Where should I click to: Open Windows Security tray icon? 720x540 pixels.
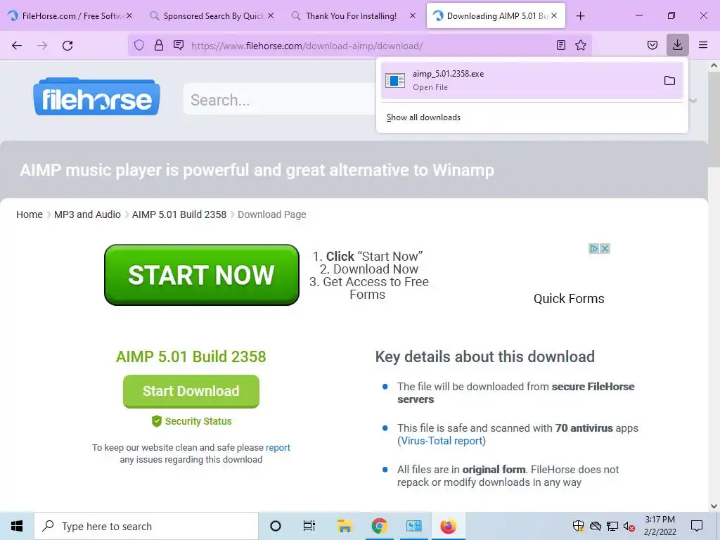point(578,526)
